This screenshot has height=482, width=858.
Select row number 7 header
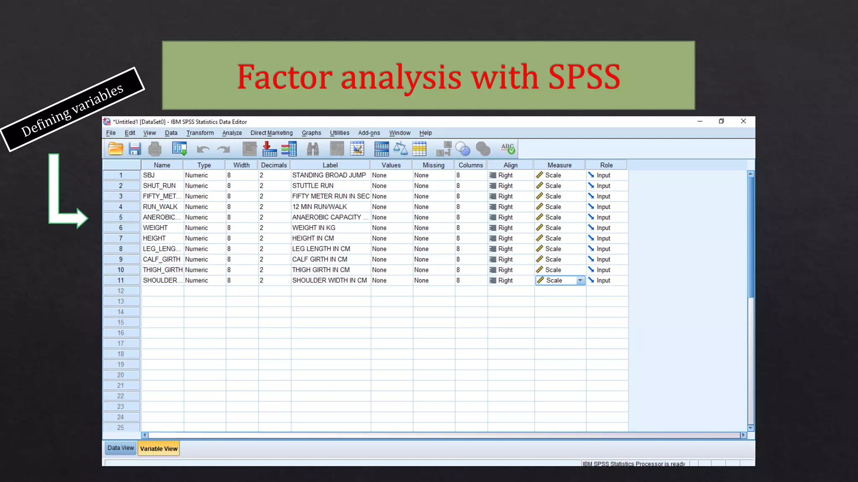click(121, 238)
